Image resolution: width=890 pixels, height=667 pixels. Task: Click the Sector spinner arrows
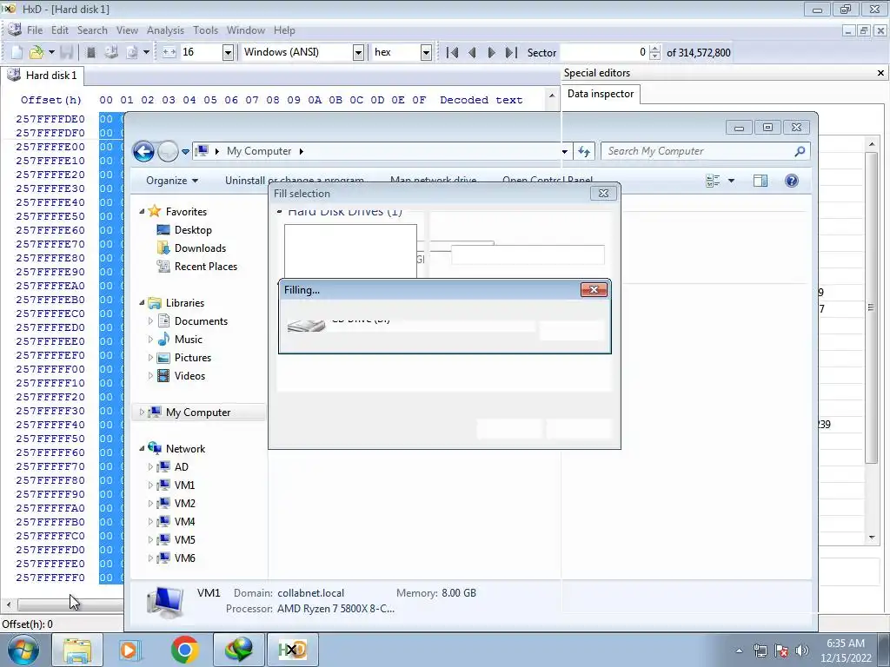click(654, 52)
